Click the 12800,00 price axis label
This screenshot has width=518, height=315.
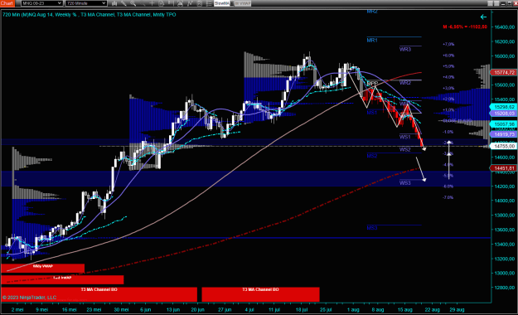click(x=505, y=288)
